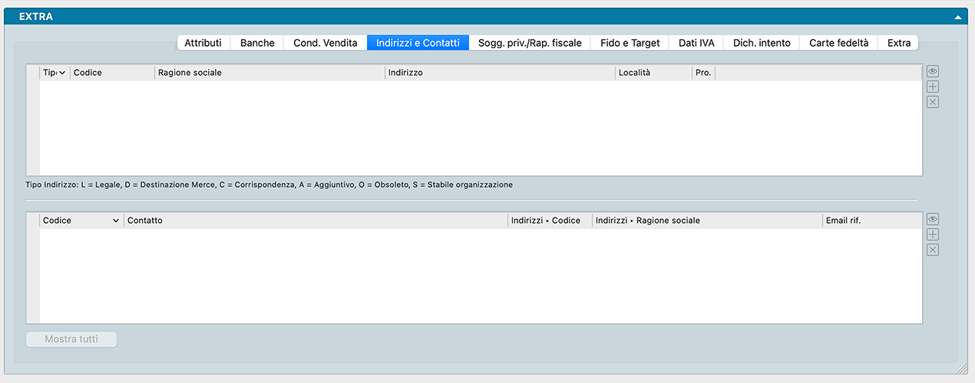
Task: Collapse the EXTRA panel with the header arrow
Action: (x=957, y=16)
